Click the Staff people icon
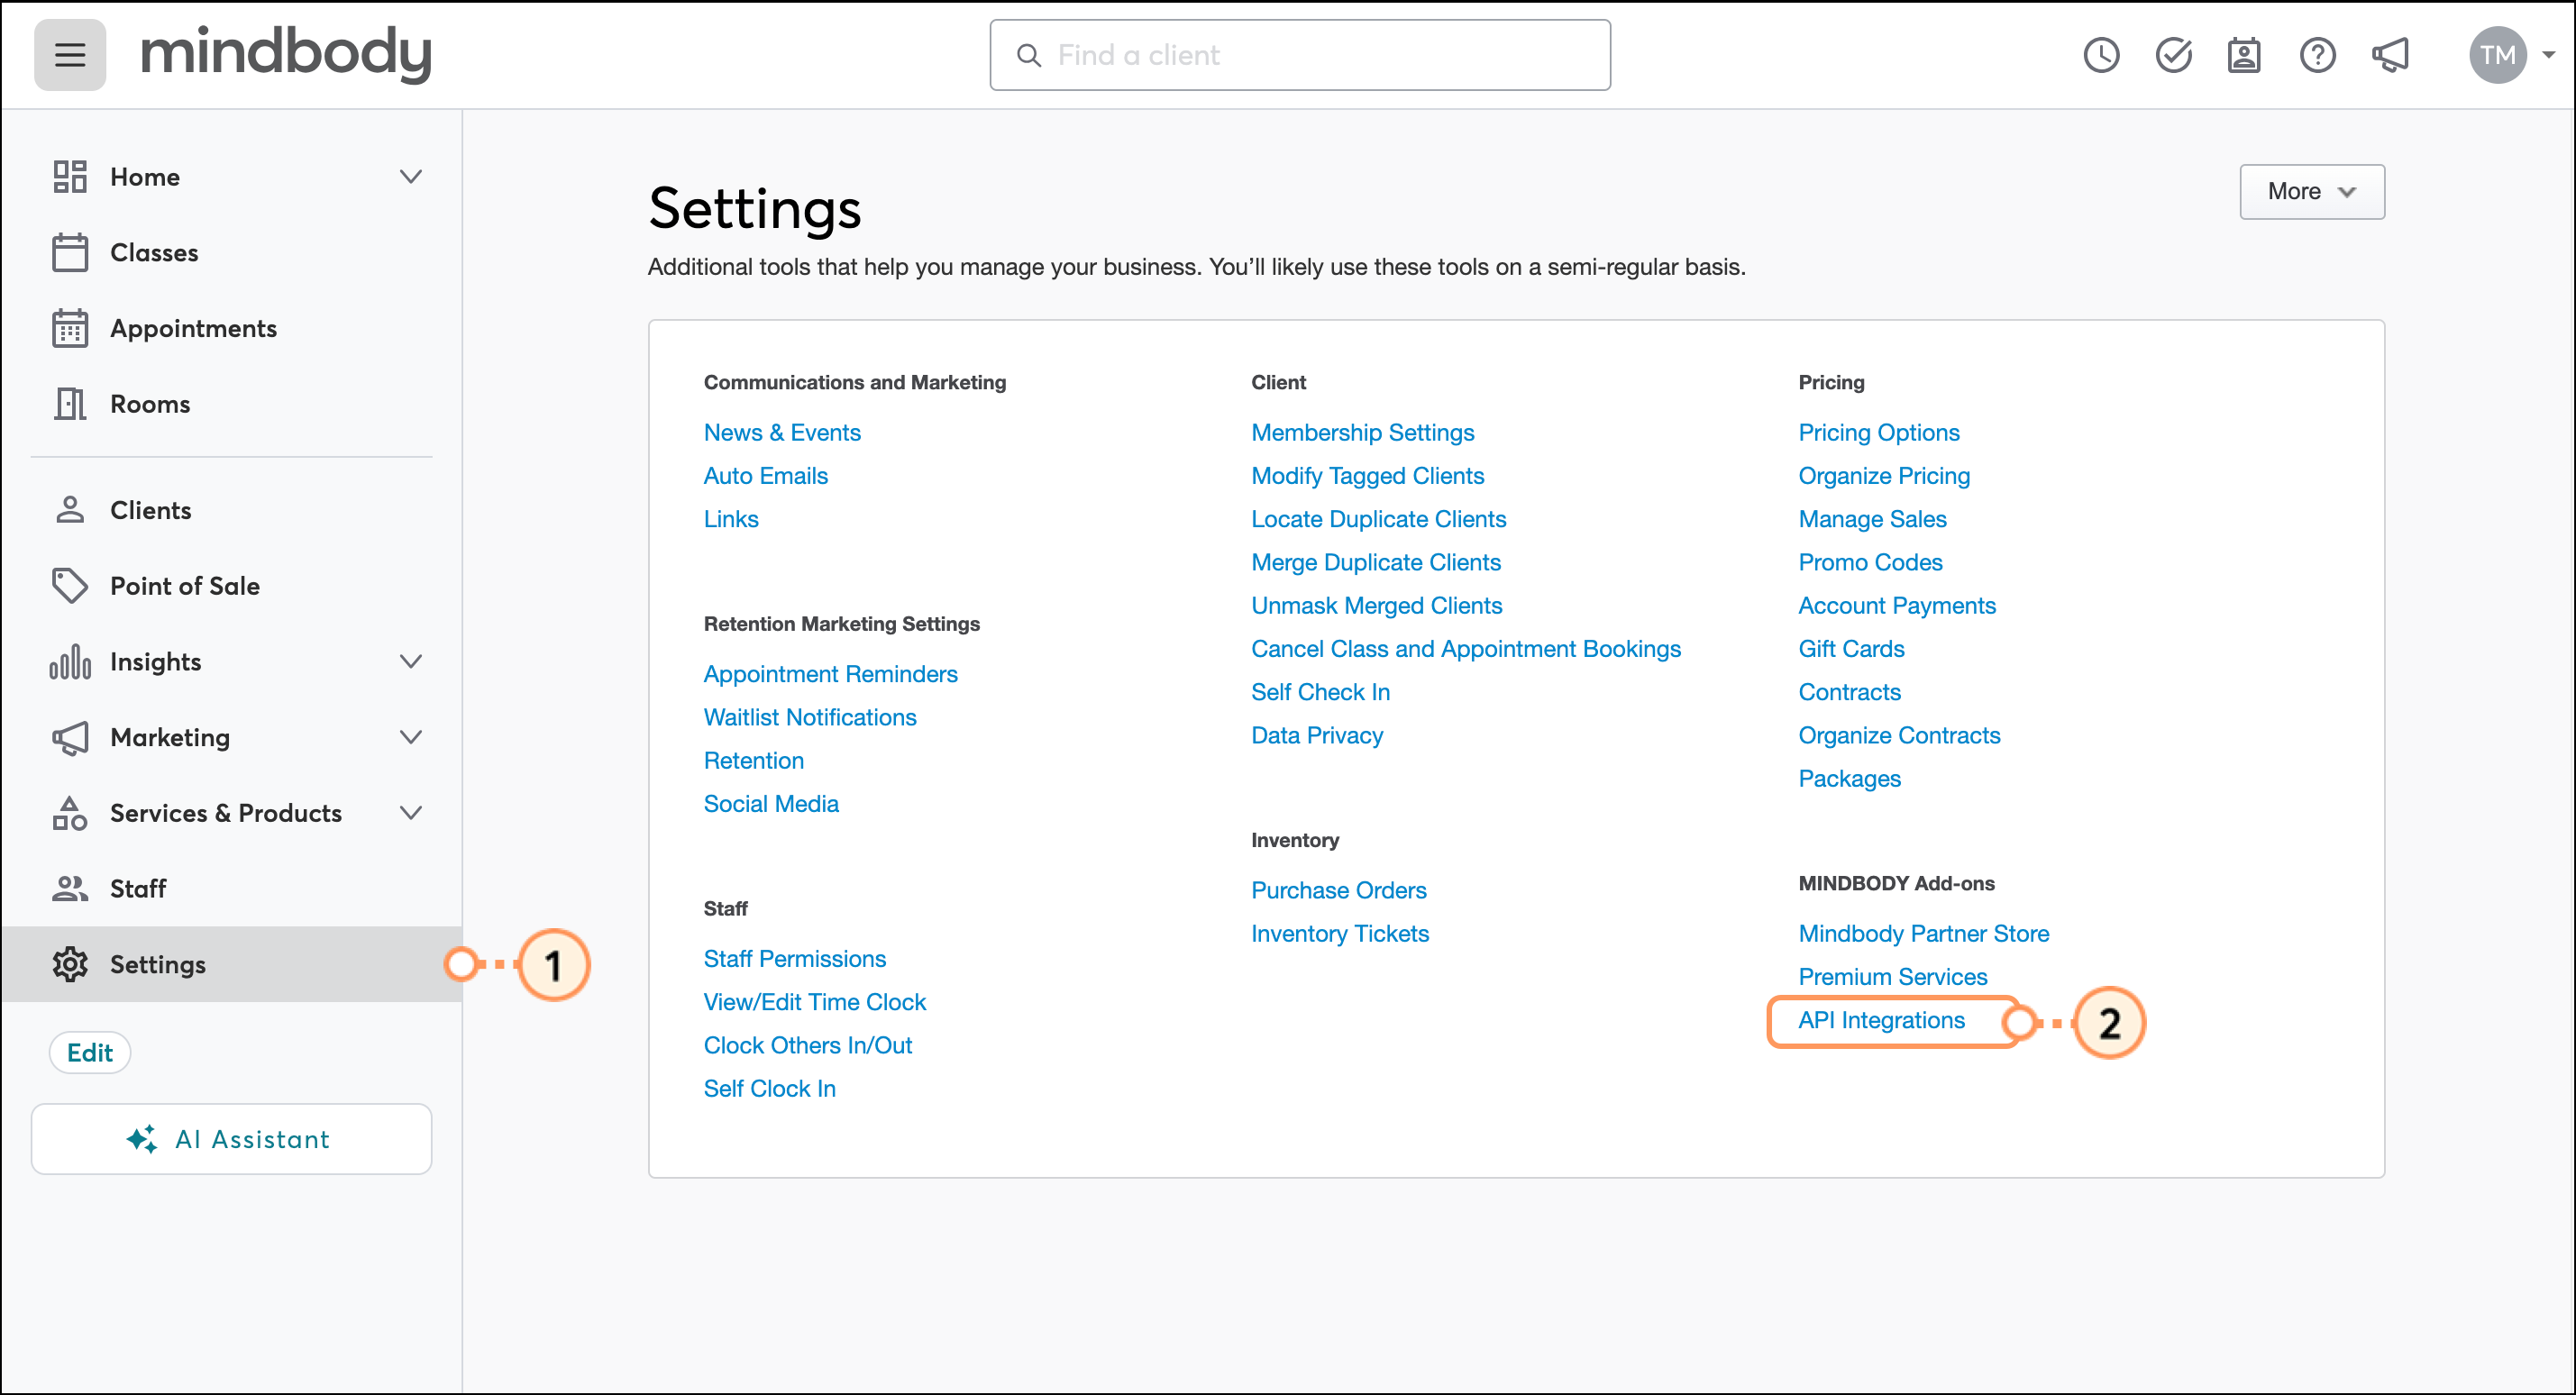 [x=70, y=889]
